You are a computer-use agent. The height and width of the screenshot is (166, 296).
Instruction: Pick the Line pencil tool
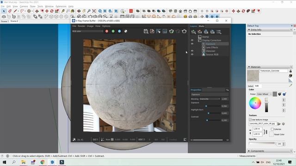(15, 11)
